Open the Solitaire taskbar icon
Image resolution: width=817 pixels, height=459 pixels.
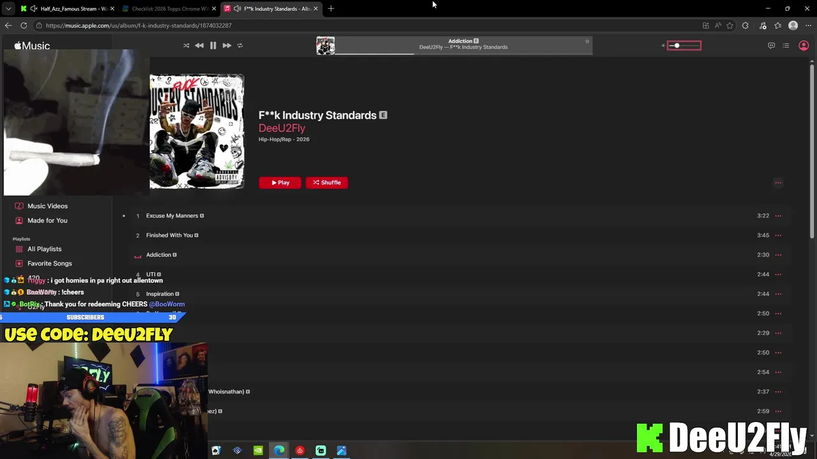(x=216, y=451)
